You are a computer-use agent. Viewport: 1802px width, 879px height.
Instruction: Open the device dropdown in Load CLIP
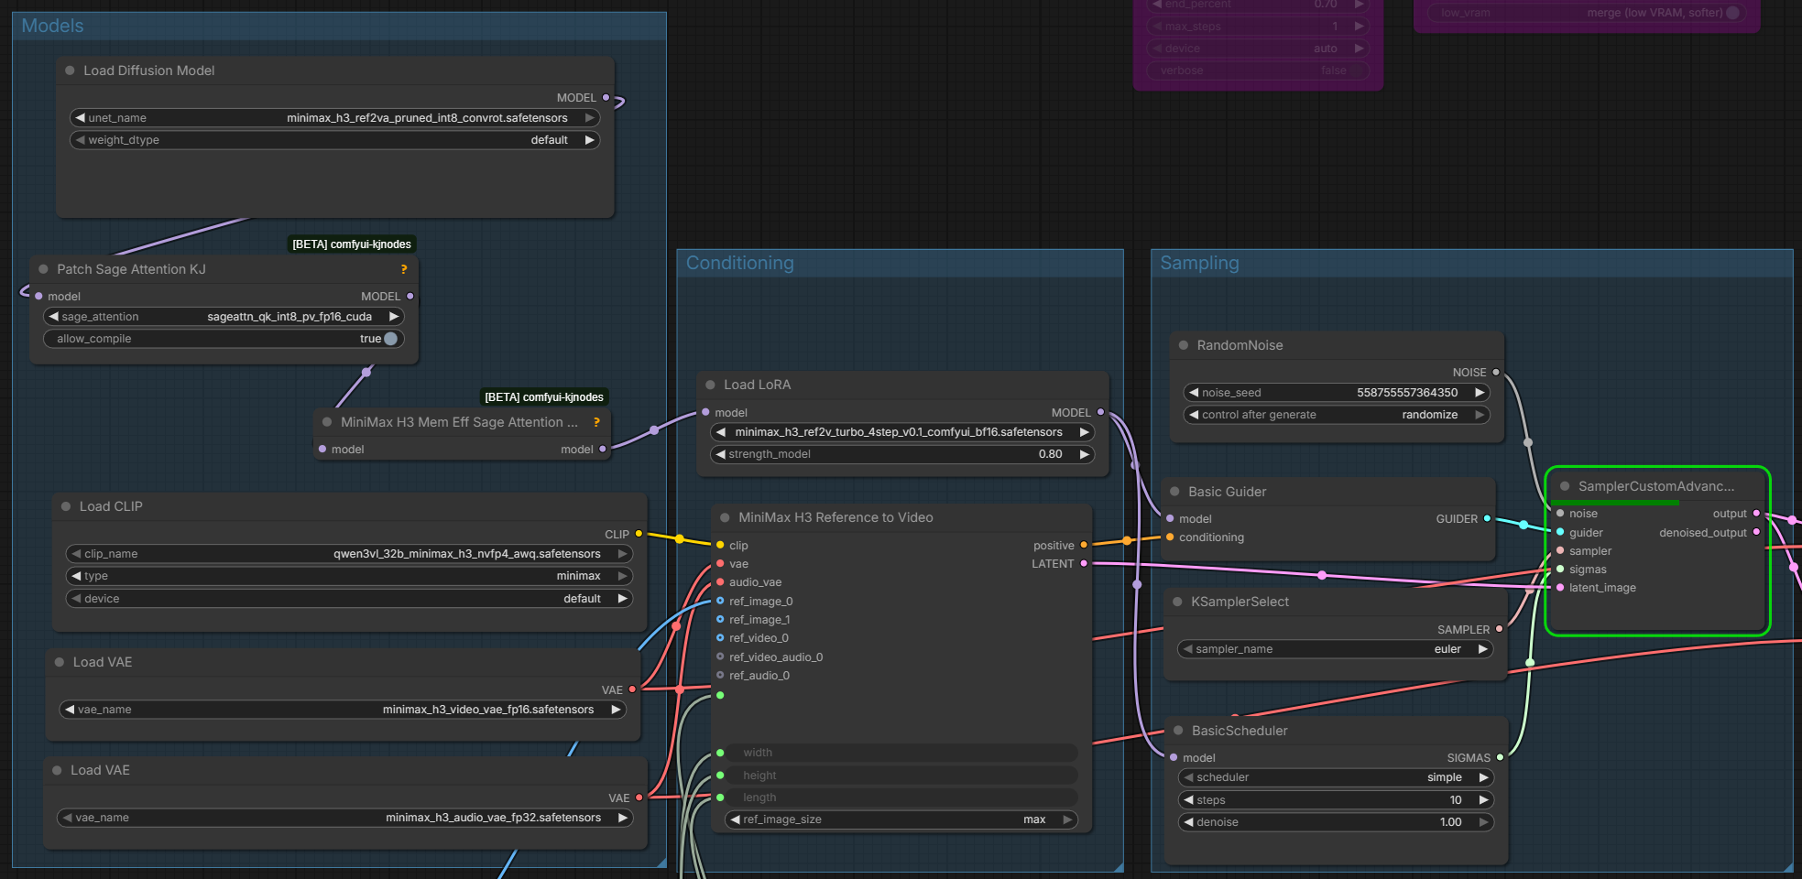[x=349, y=599]
